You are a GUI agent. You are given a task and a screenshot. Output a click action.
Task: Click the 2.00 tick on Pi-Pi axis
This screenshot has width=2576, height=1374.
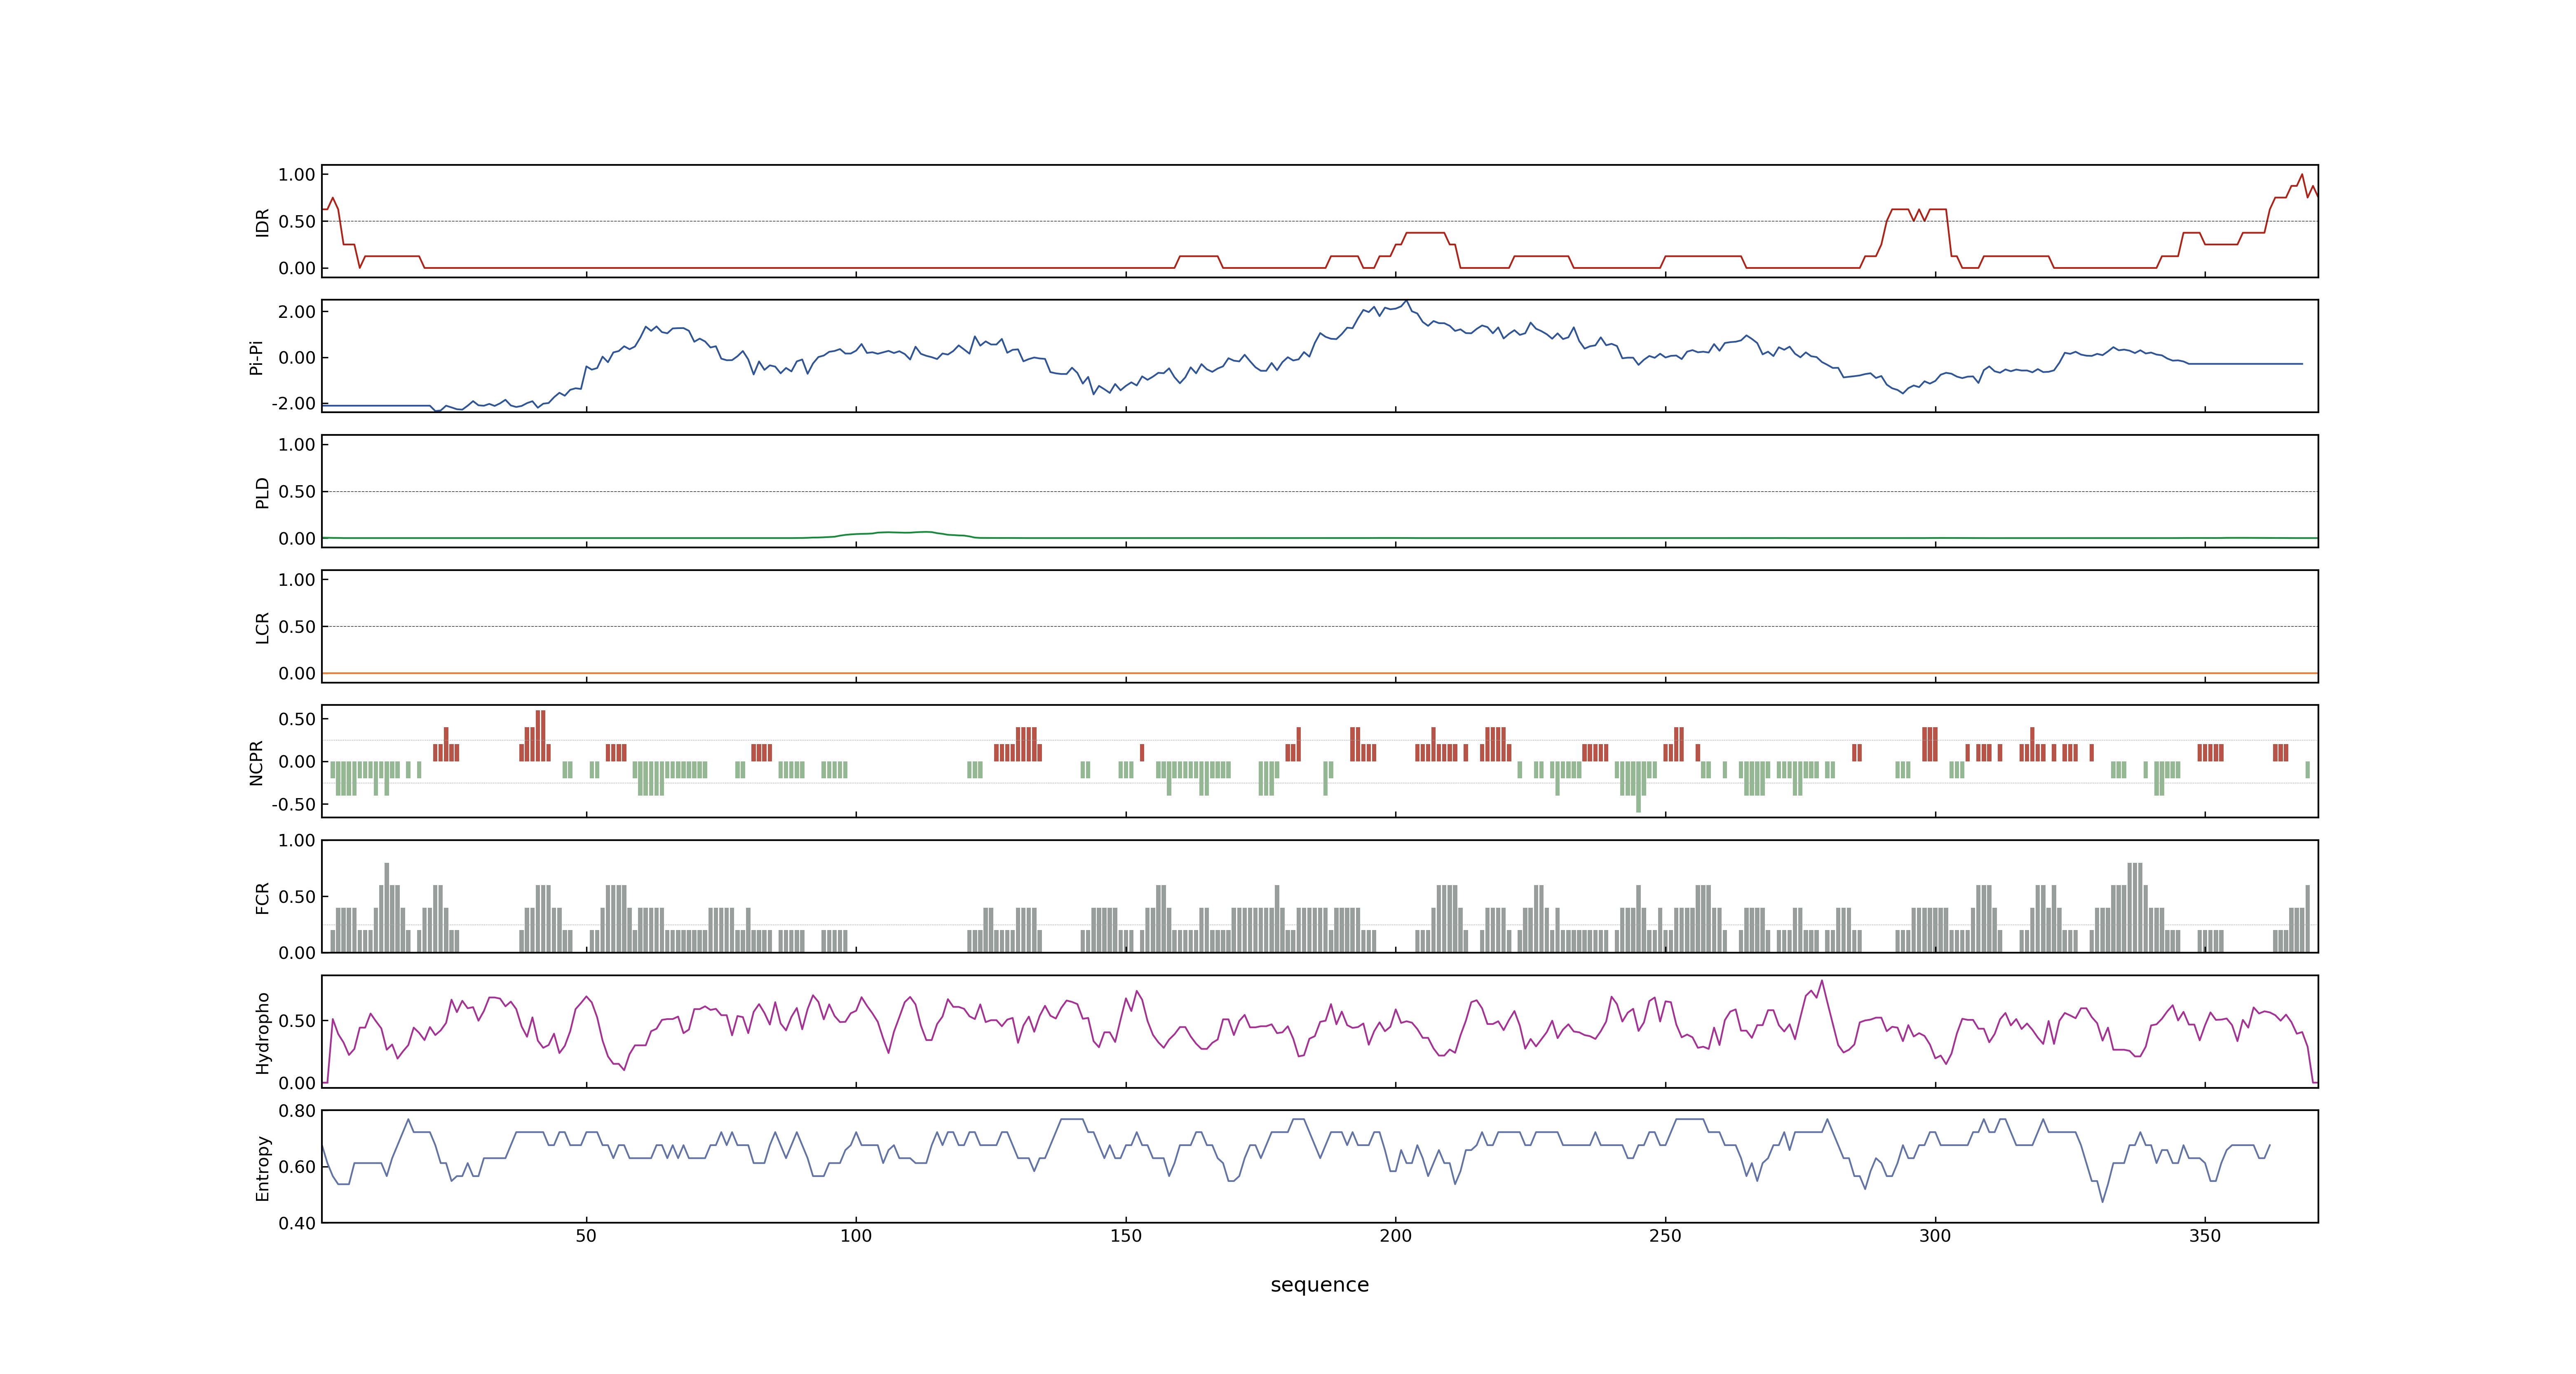[297, 312]
